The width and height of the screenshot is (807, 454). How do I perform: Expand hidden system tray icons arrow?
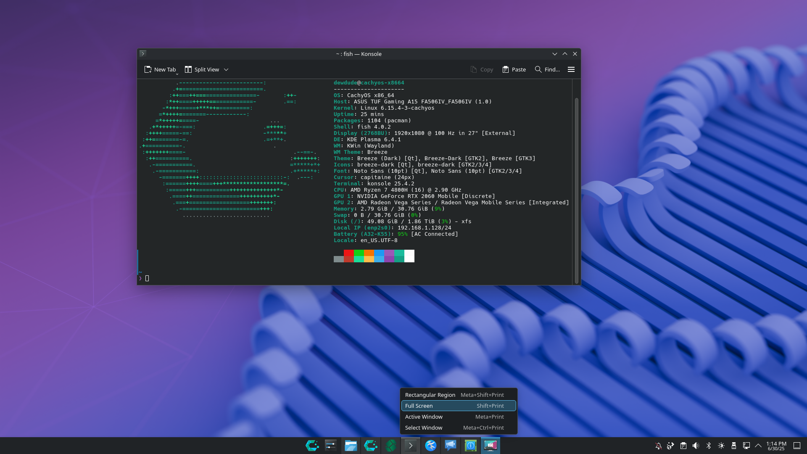[758, 446]
